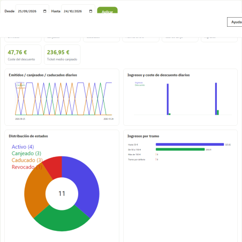This screenshot has width=242, height=242.
Task: Select the Coste del descuento card
Action: pos(23,55)
